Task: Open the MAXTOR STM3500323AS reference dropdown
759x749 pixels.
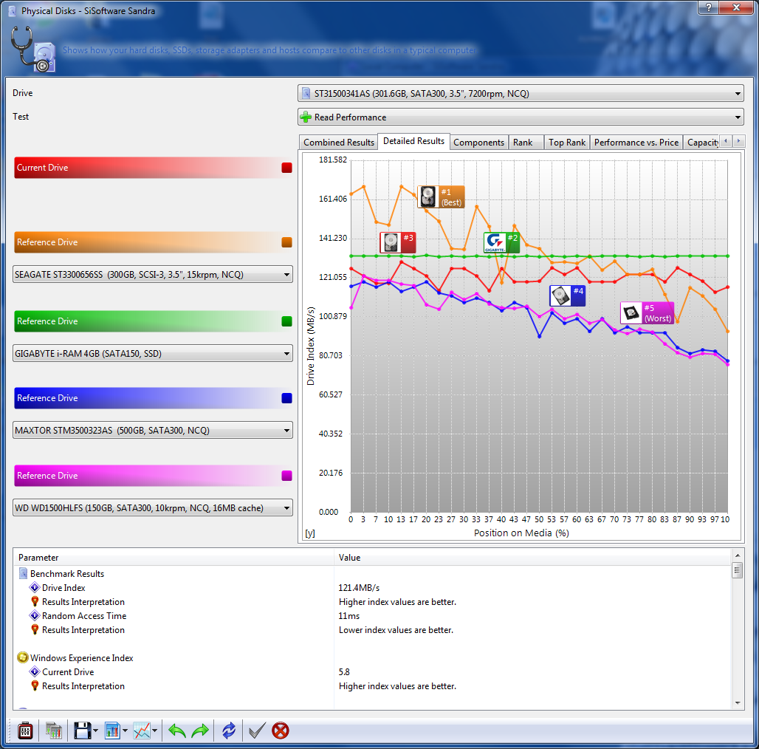Action: pos(153,431)
